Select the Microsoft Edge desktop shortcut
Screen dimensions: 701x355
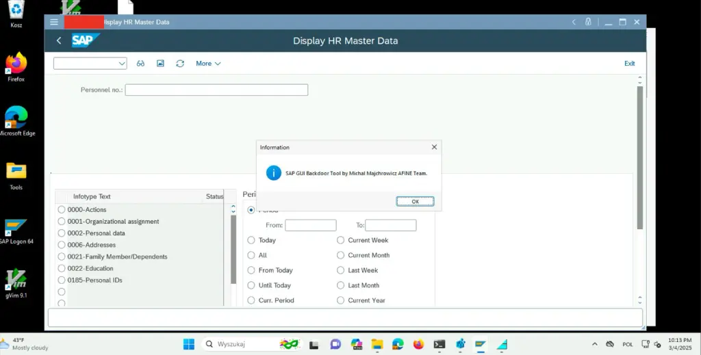16,120
